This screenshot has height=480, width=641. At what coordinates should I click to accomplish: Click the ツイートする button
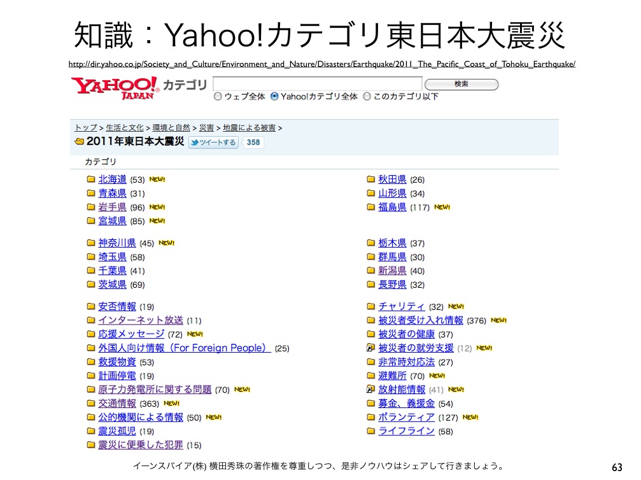[213, 143]
